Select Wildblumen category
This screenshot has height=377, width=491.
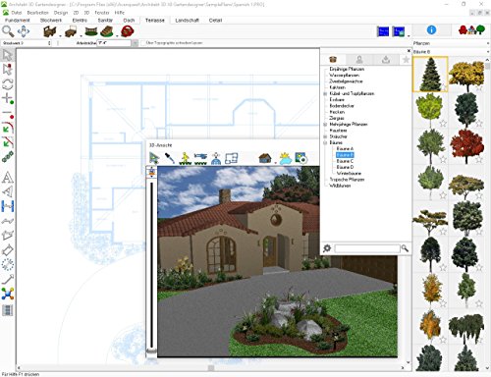pyautogui.click(x=340, y=186)
